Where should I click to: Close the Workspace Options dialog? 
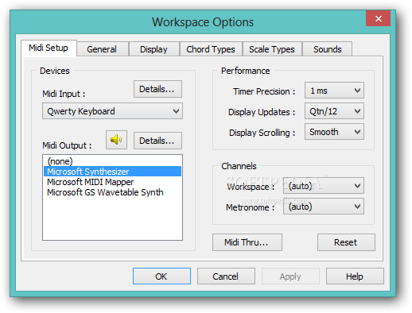click(x=378, y=18)
